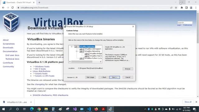The width and height of the screenshot is (199, 112).
Task: Open a new browser tab
Action: [x=39, y=2]
